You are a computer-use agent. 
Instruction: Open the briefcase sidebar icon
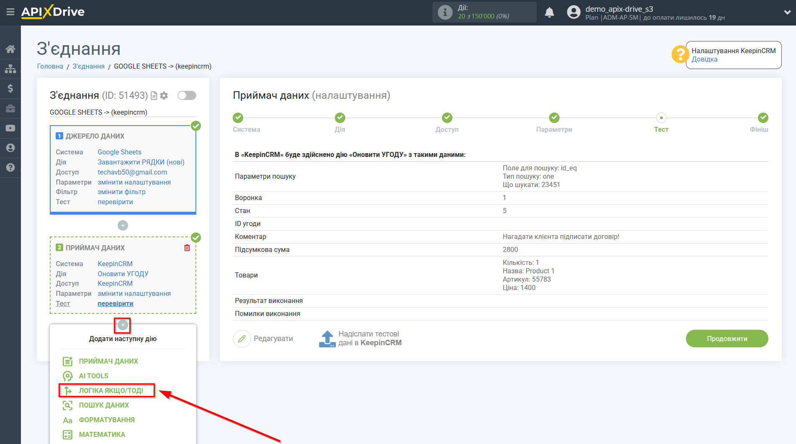[x=10, y=108]
